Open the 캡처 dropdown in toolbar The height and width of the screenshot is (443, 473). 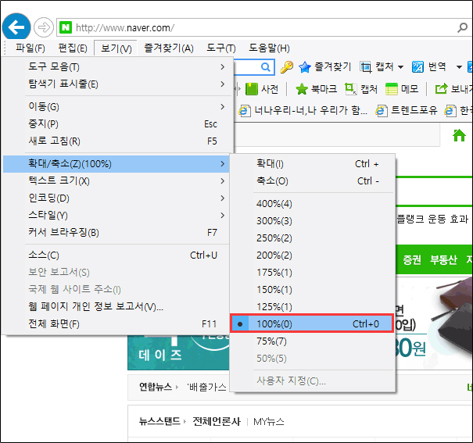[x=382, y=67]
